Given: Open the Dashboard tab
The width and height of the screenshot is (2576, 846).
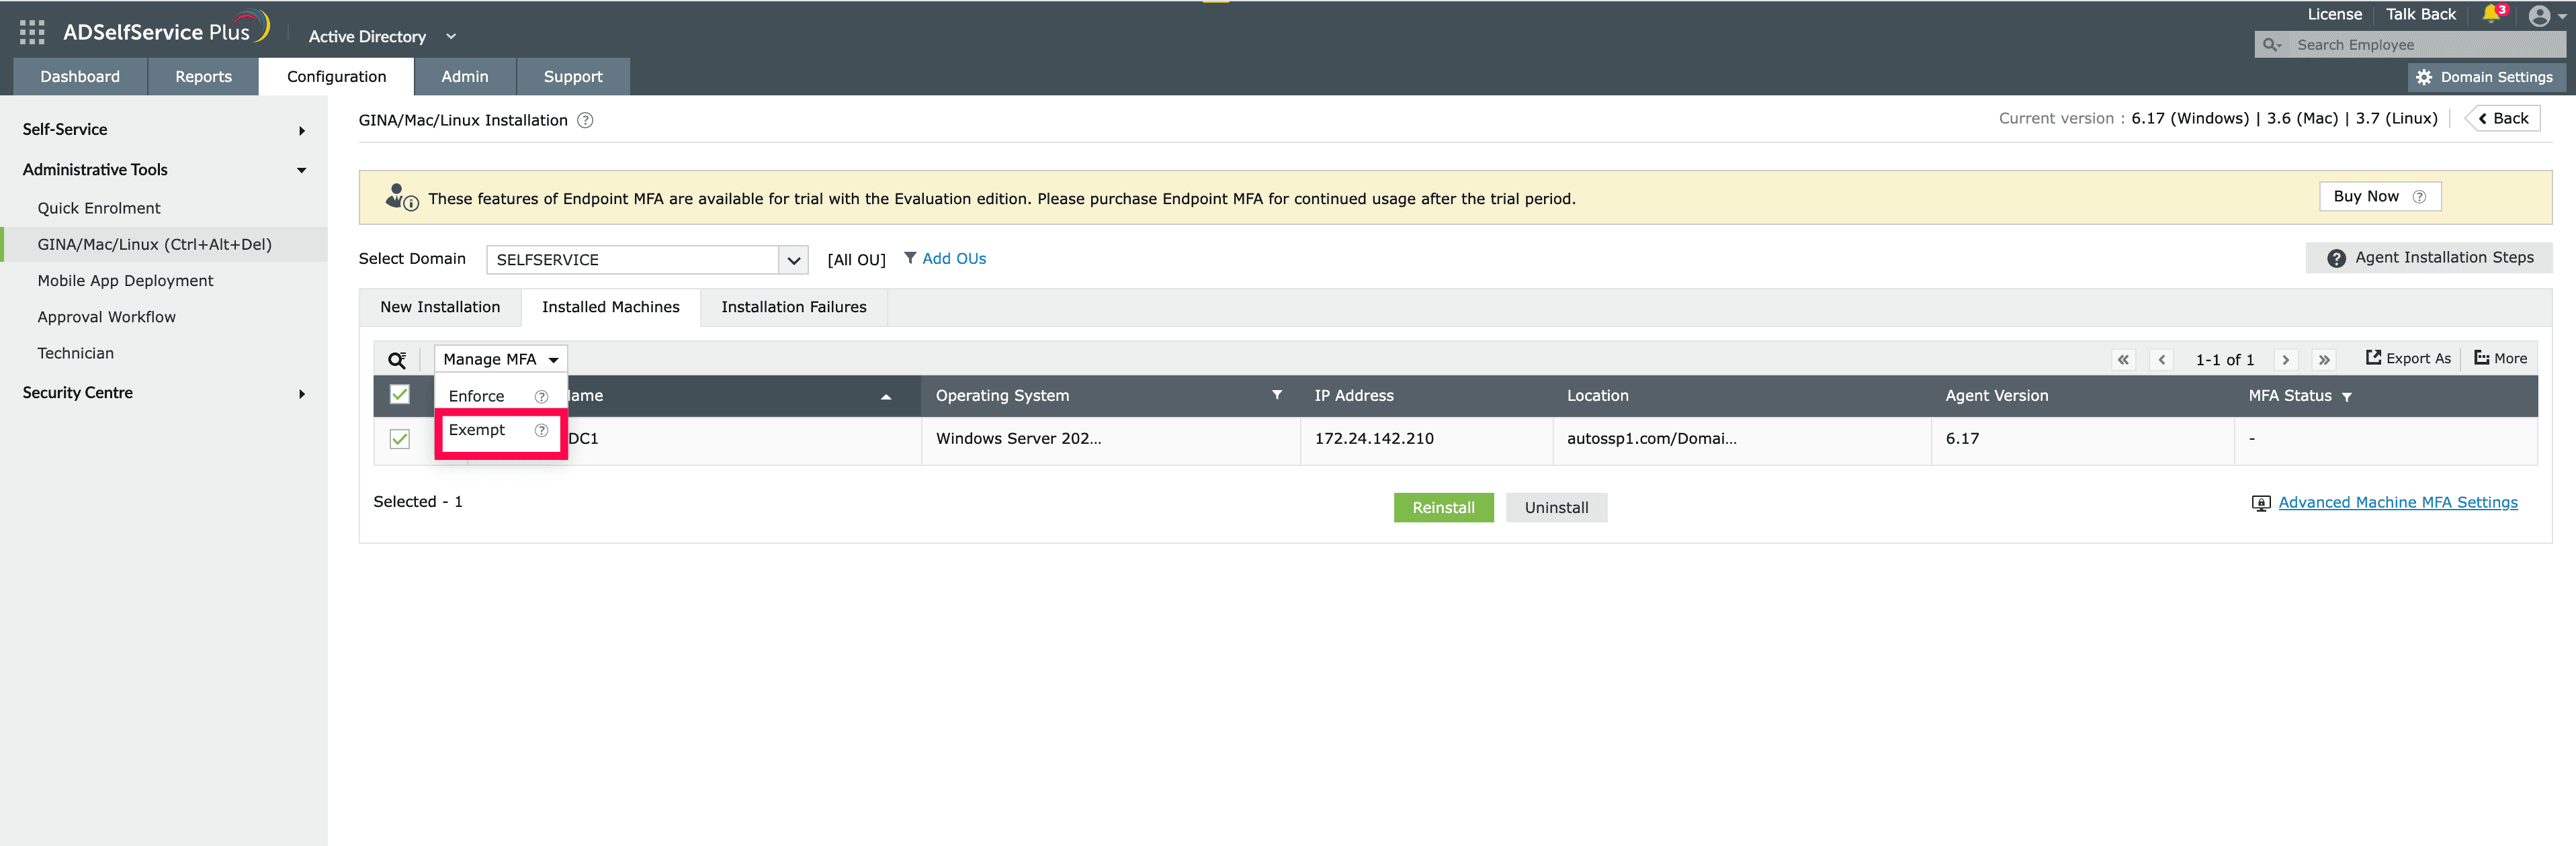Looking at the screenshot, I should click(80, 77).
